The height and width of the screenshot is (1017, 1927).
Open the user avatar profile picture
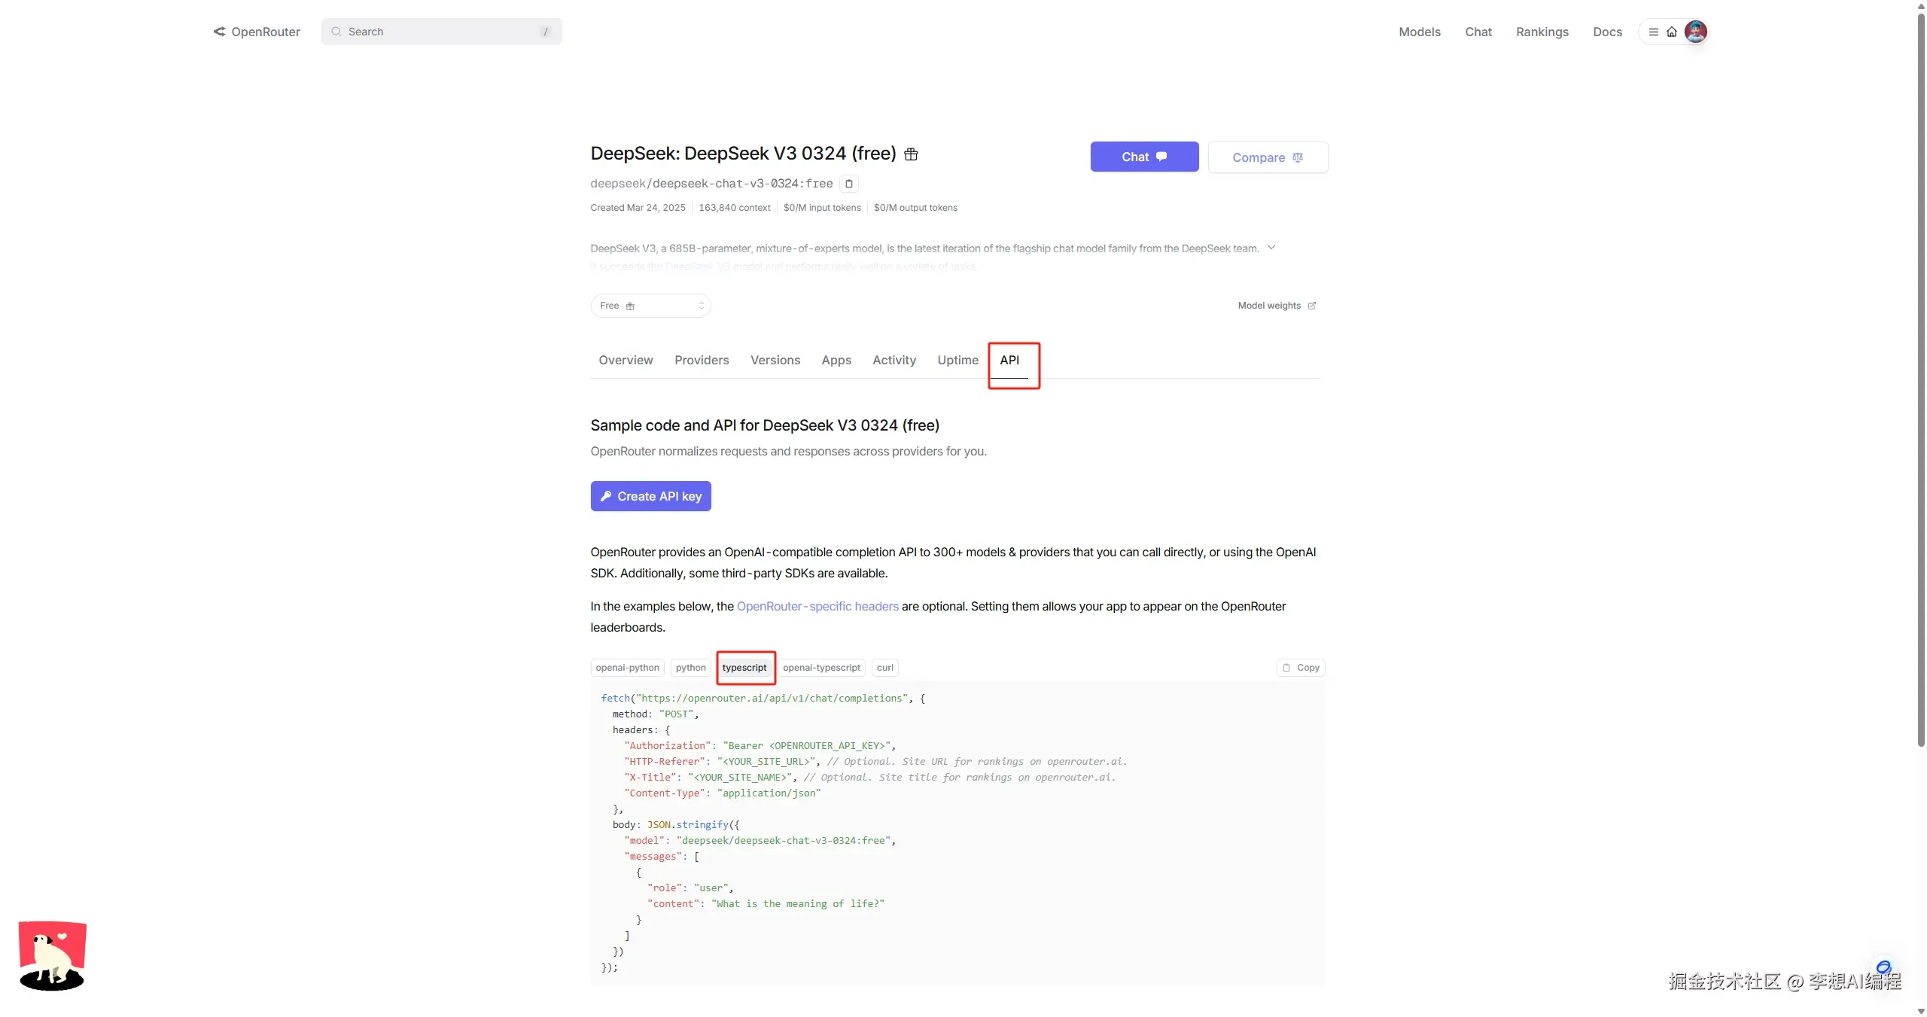pyautogui.click(x=1695, y=32)
